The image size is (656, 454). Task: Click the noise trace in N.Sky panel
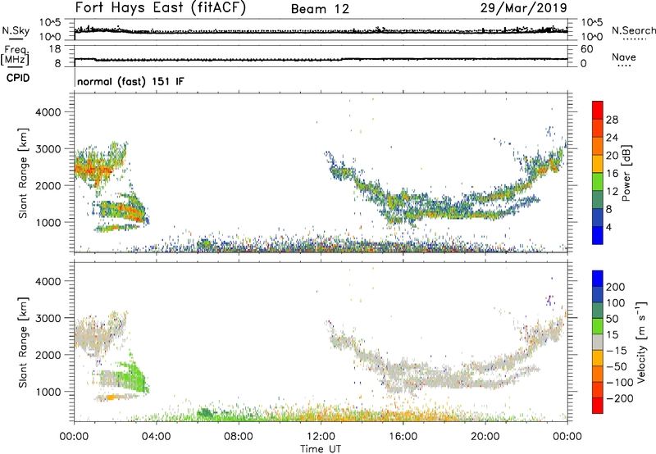coord(321,31)
